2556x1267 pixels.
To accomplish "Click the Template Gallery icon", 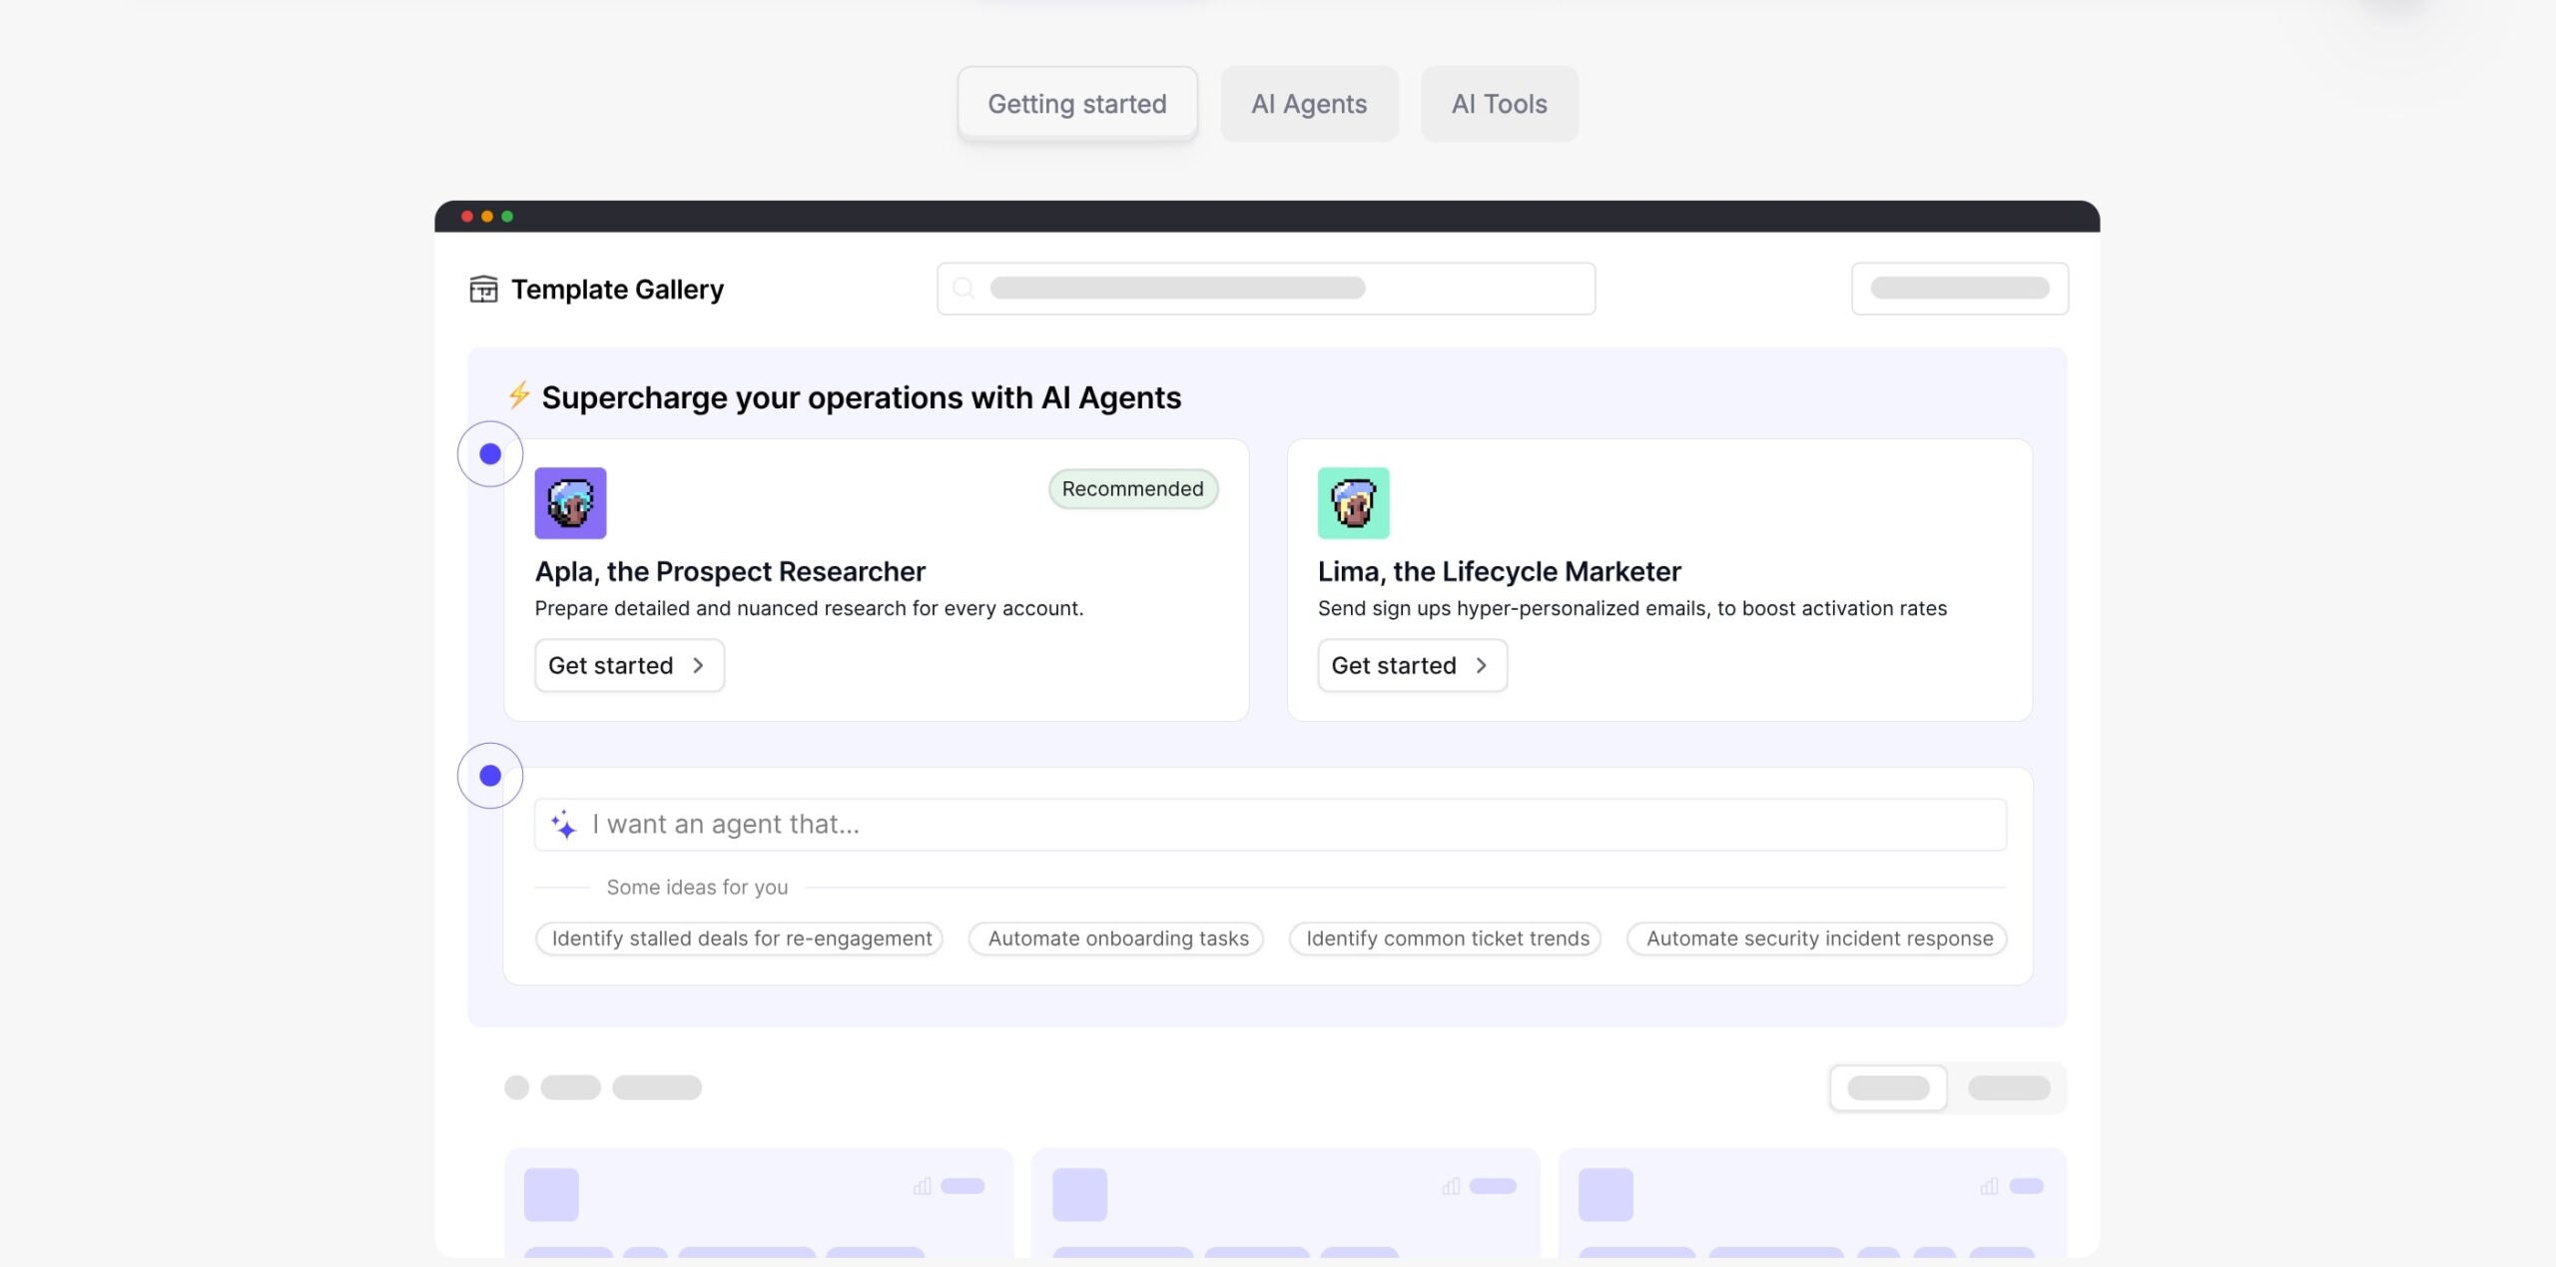I will point(483,290).
